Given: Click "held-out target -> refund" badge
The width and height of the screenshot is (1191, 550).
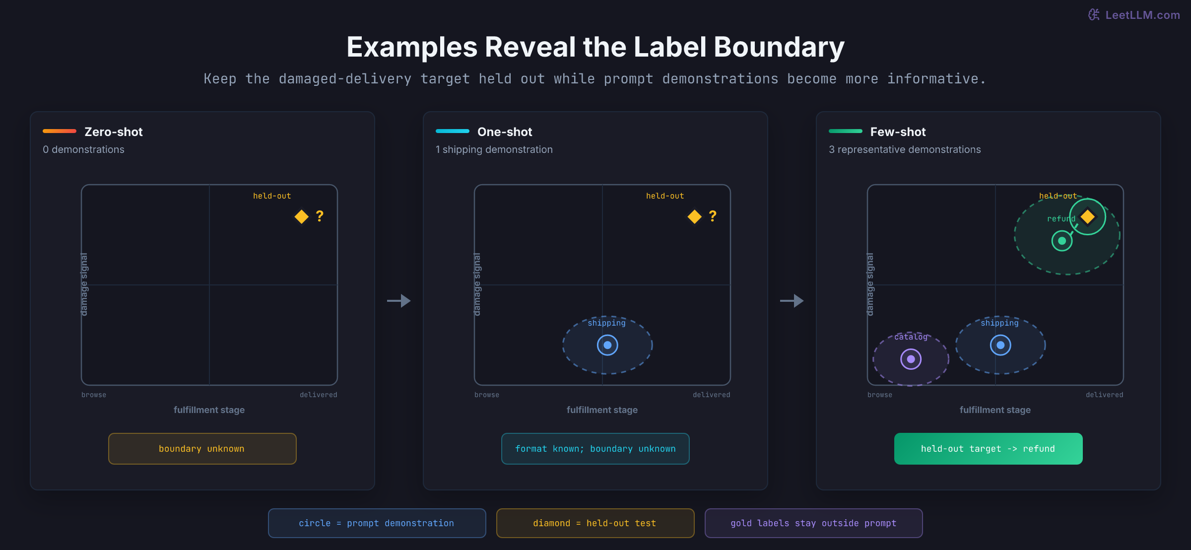Looking at the screenshot, I should [x=989, y=449].
